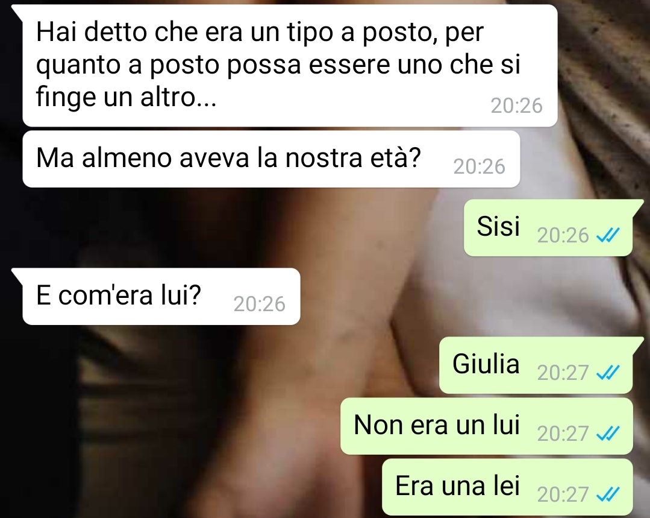Click the 20:26 timestamp beside 'Sisi'
Screen dimensions: 650x518
click(563, 235)
